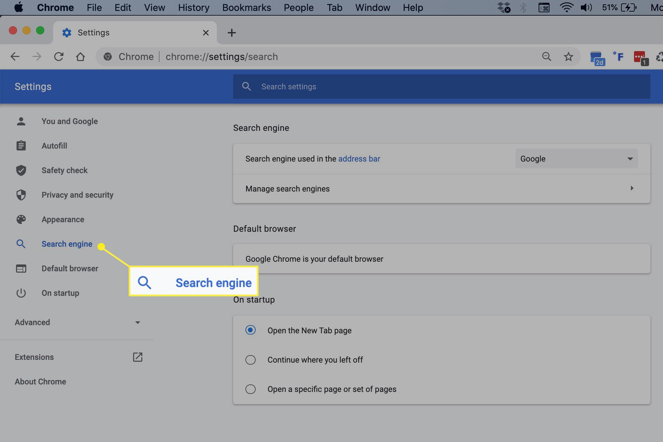The width and height of the screenshot is (663, 442).
Task: Open the Bookmarks menu
Action: (246, 7)
